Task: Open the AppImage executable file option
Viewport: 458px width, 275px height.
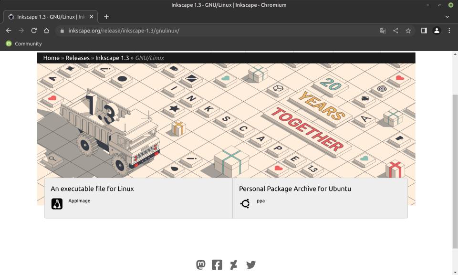Action: (x=138, y=198)
